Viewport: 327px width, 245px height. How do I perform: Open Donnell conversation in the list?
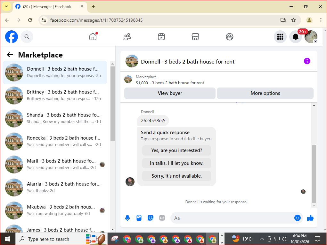(55, 73)
